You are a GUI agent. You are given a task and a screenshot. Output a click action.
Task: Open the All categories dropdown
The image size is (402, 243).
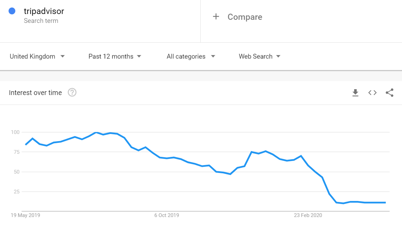point(191,56)
